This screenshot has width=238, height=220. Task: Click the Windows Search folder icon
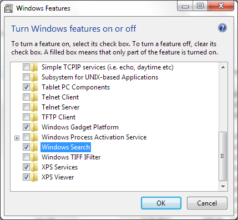pos(34,147)
